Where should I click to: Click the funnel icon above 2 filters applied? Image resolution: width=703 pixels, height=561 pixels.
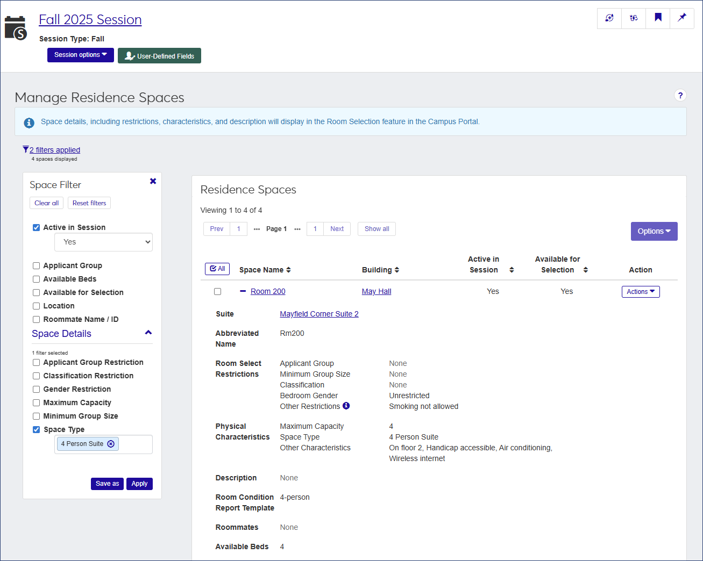coord(25,148)
